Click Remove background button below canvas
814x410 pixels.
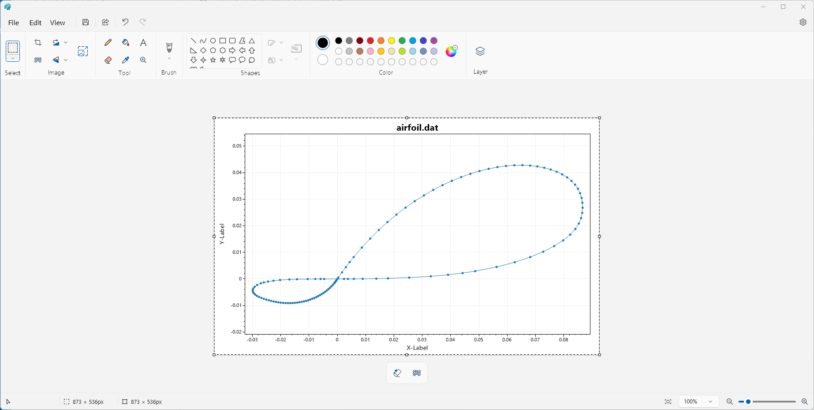(417, 373)
